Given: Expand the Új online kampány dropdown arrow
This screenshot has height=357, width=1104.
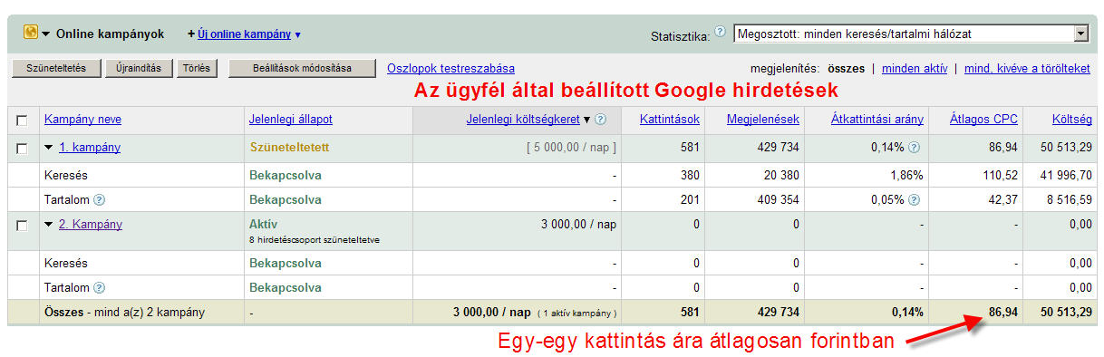Looking at the screenshot, I should point(297,34).
